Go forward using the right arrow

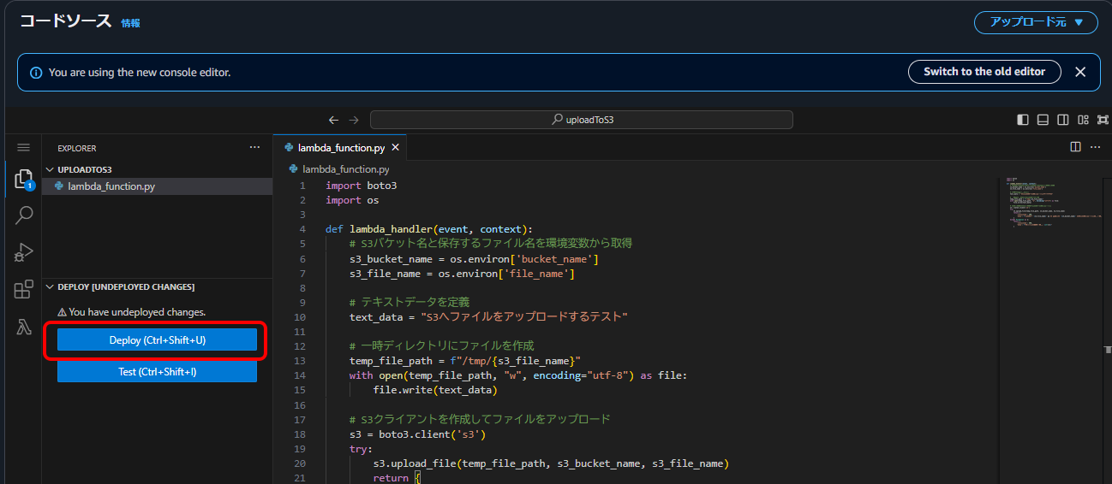pyautogui.click(x=354, y=121)
